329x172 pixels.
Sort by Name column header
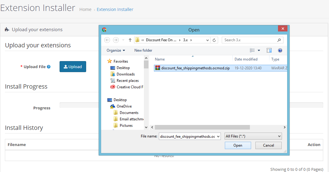click(160, 59)
